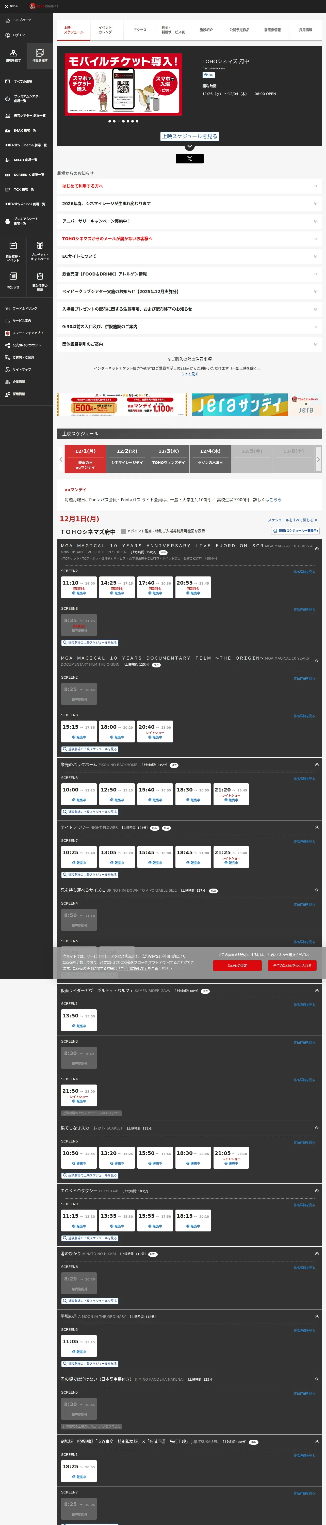326x1525 pixels.
Task: Click 全てのCookieを受け入れる button
Action: coord(292,966)
